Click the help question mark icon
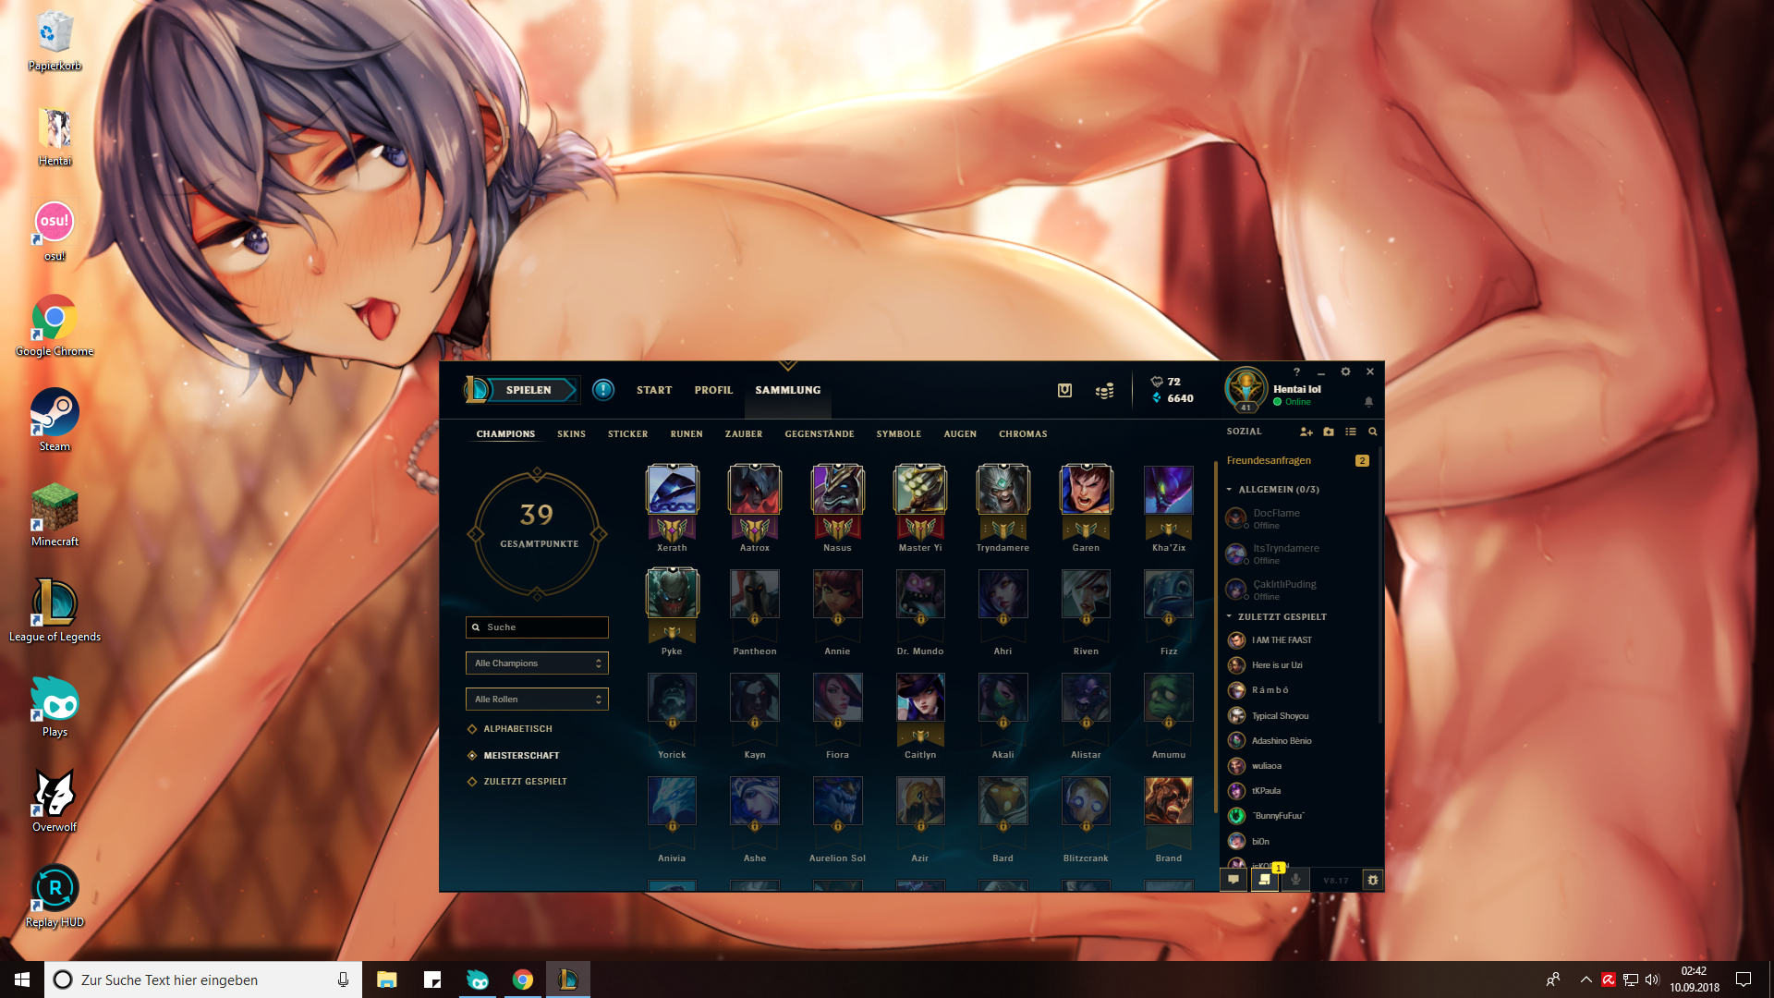The width and height of the screenshot is (1774, 998). click(1296, 371)
